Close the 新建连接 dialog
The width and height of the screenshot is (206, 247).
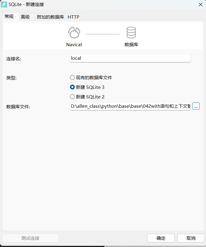click(x=201, y=5)
